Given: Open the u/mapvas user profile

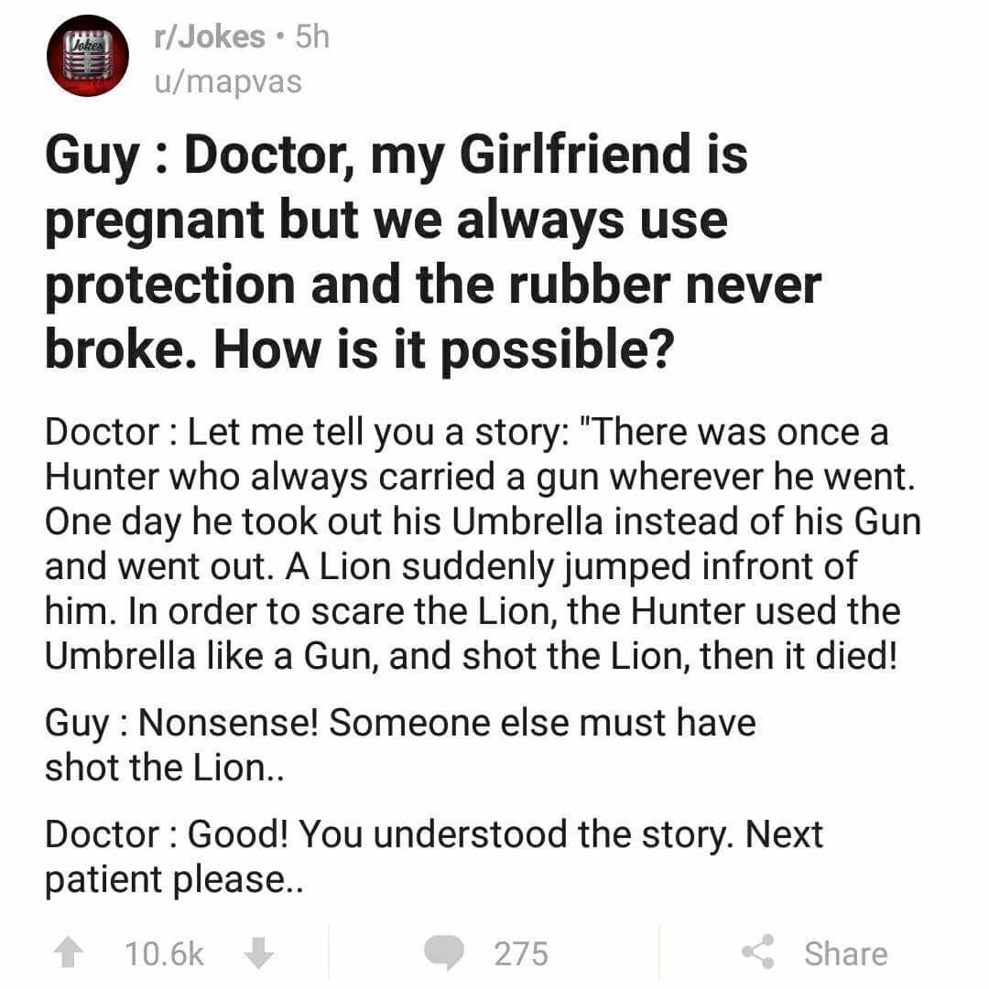Looking at the screenshot, I should point(223,82).
